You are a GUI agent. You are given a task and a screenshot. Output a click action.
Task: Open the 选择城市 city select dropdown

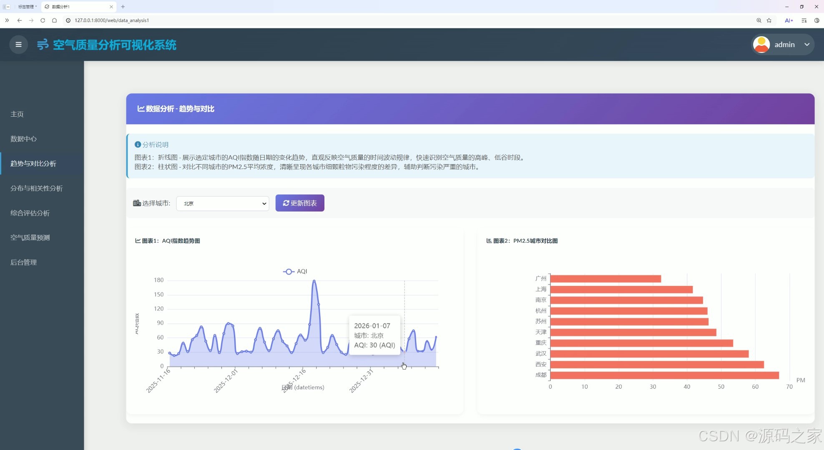pos(223,203)
